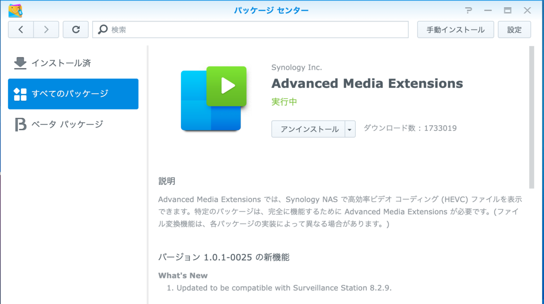The height and width of the screenshot is (304, 544).
Task: Click the 説明 heading
Action: pos(167,181)
